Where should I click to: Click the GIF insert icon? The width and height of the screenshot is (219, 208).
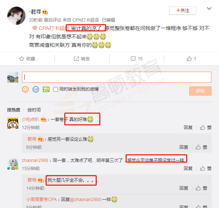pos(36,90)
